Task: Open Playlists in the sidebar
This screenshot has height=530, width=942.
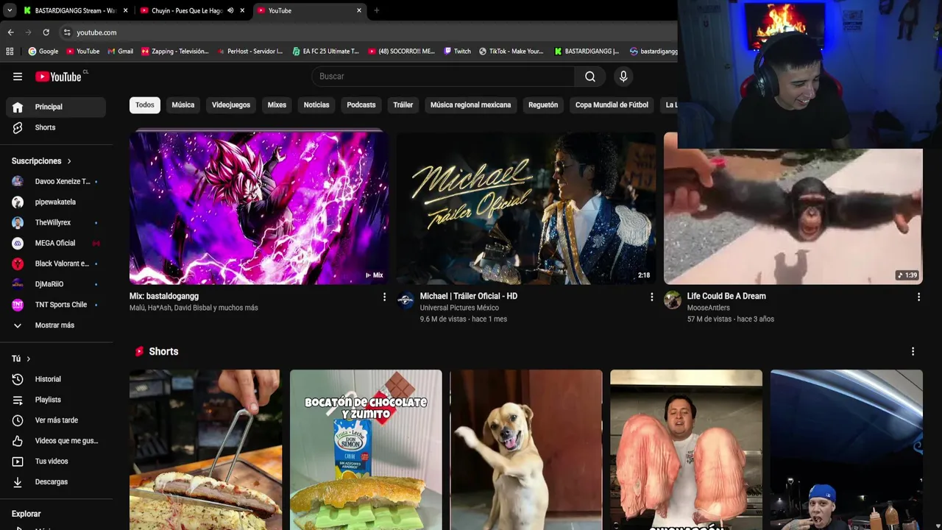Action: click(56, 400)
